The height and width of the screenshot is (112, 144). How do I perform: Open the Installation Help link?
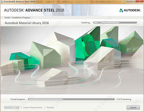pos(12,107)
